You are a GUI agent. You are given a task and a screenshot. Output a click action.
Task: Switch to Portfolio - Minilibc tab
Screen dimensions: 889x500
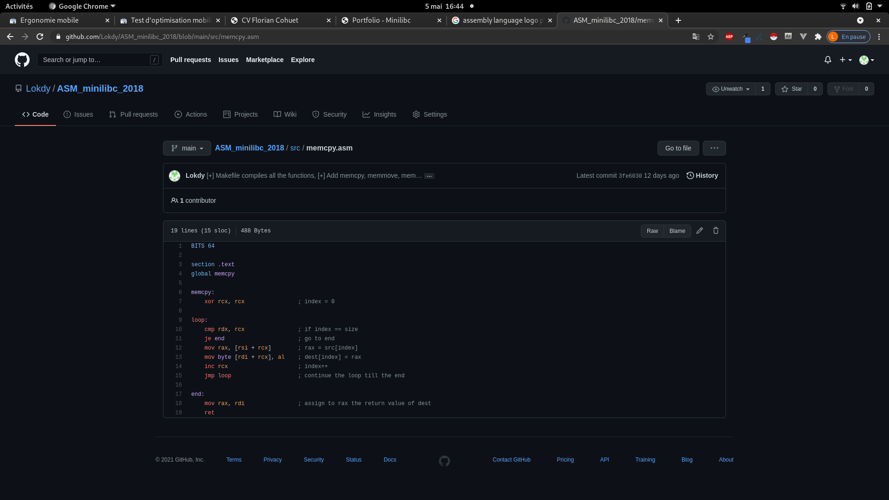click(x=391, y=20)
